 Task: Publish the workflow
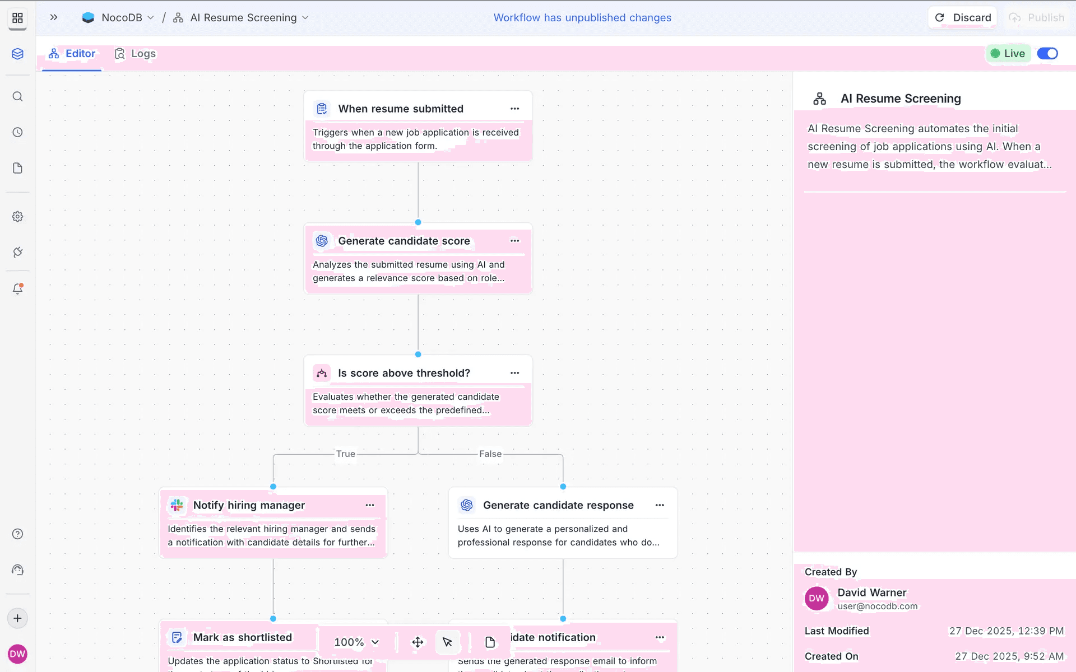click(1037, 17)
